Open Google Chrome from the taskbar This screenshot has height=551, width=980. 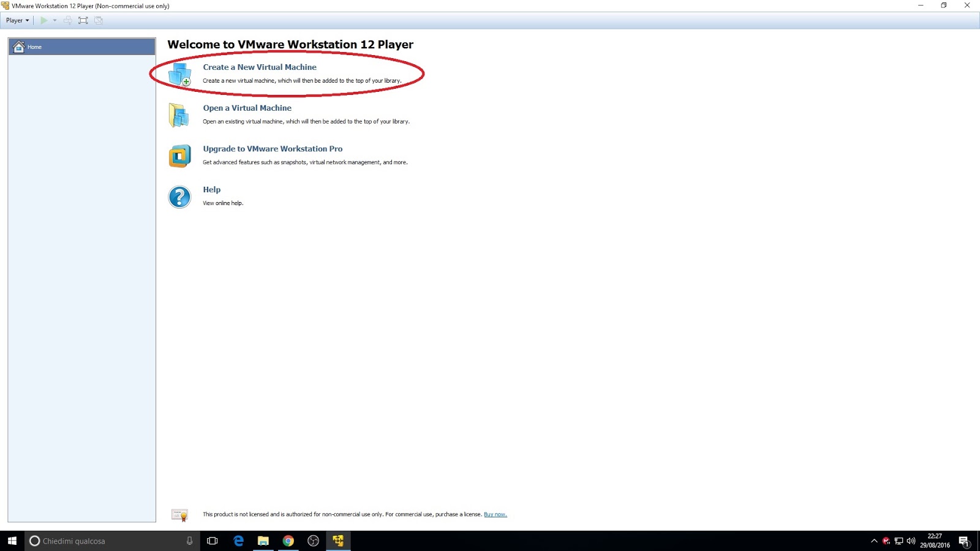[288, 541]
